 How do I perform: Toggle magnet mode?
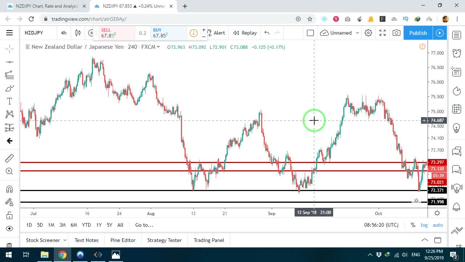point(9,189)
